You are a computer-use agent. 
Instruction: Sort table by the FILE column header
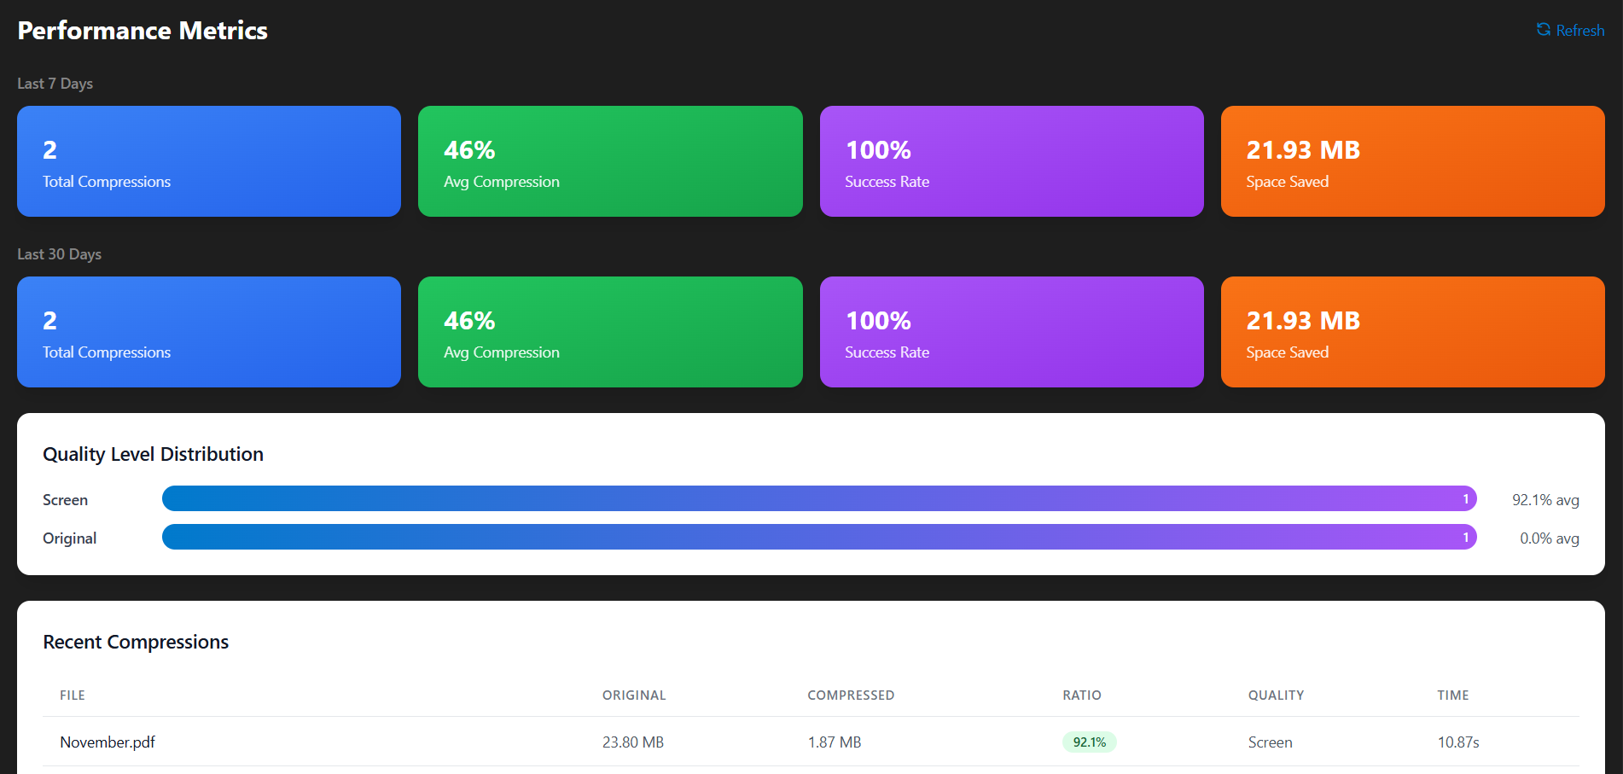tap(73, 695)
